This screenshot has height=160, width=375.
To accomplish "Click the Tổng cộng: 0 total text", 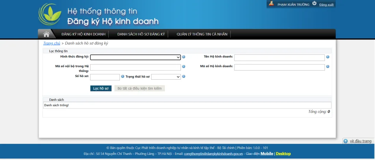I will (x=319, y=111).
